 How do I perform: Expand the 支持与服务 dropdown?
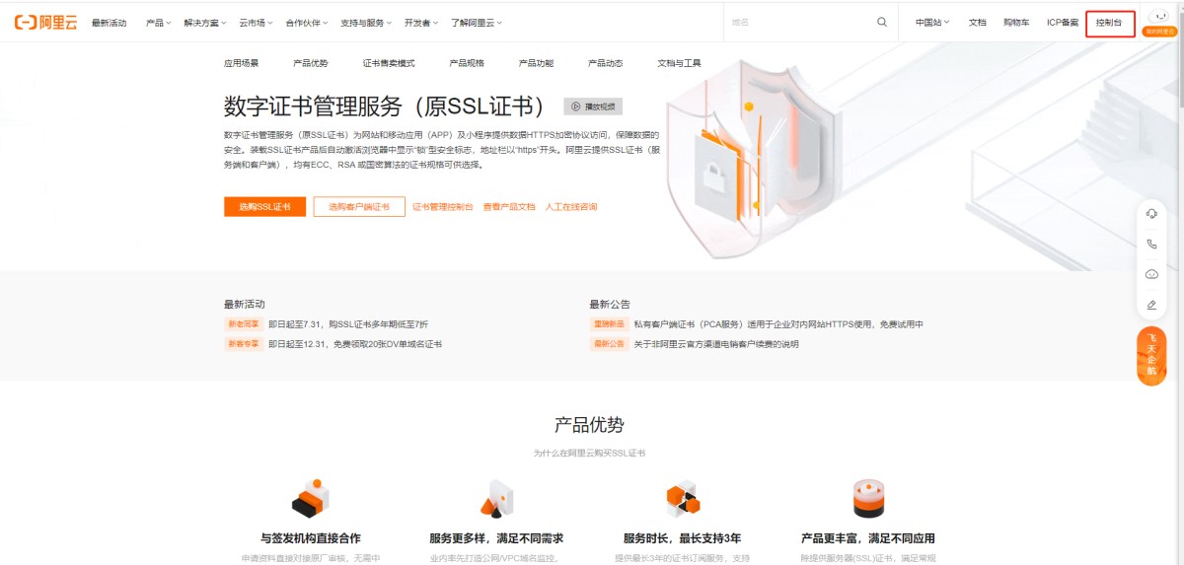click(x=366, y=23)
